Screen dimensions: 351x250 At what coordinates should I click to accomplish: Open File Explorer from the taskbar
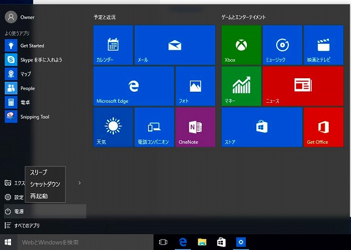[202, 242]
